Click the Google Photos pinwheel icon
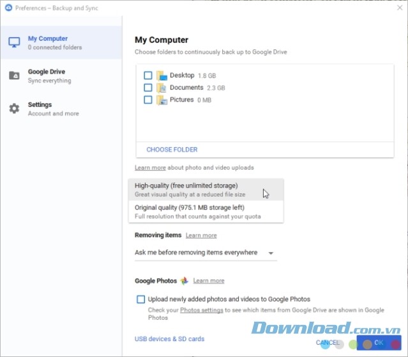This screenshot has width=408, height=357. (x=185, y=281)
